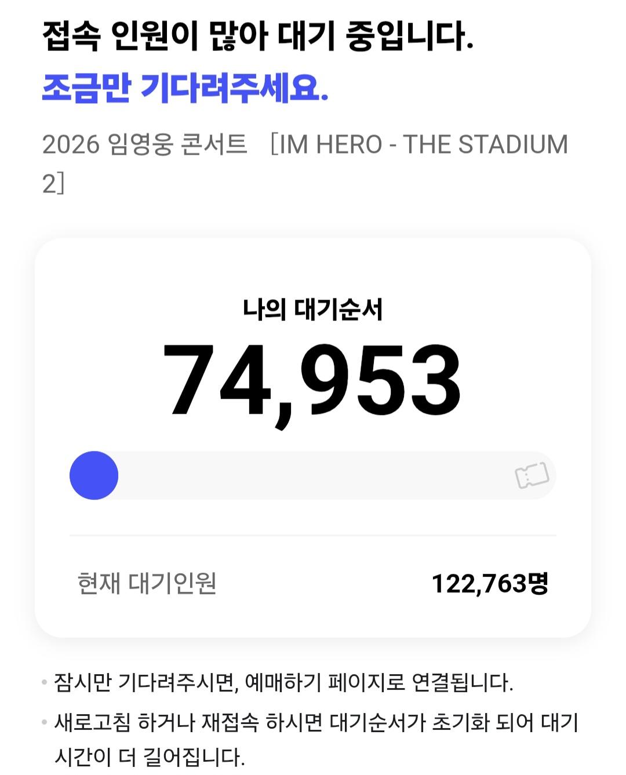Click the 나의 대기순서 label
This screenshot has height=775, width=626.
[x=313, y=309]
